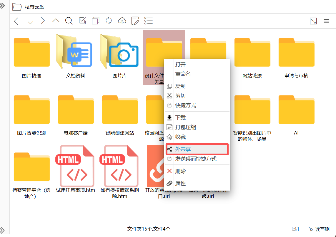Open the search magnifier tool
Screen dimensions: 336x237
69,21
